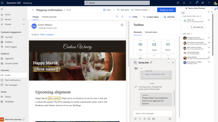Open Content ideas
218x122 pixels.
(x=151, y=17)
